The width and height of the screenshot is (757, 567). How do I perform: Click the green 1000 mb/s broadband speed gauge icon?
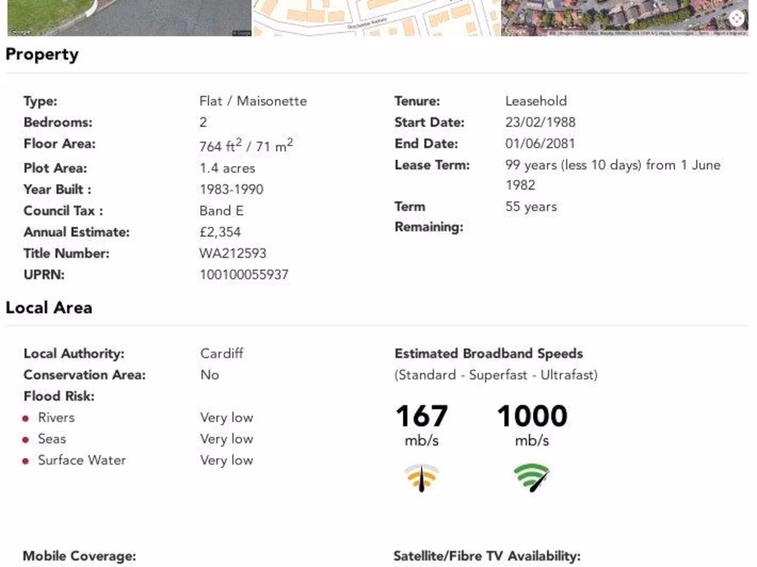(532, 477)
